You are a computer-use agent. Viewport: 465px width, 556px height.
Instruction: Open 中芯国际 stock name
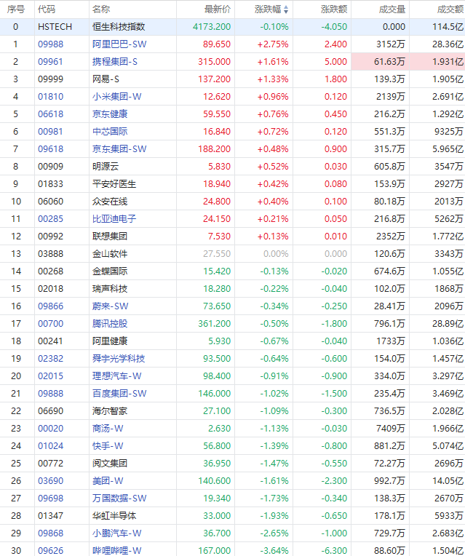pyautogui.click(x=110, y=131)
